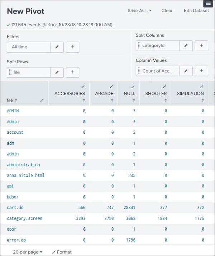Open the hamburger menu icon
Image resolution: width=215 pixels, height=256 pixels.
[x=209, y=3]
